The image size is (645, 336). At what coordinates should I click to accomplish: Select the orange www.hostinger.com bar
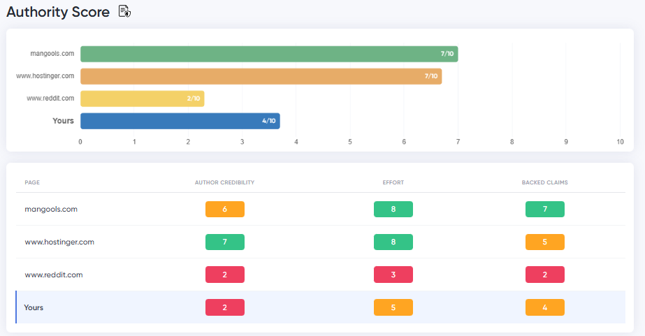point(261,77)
